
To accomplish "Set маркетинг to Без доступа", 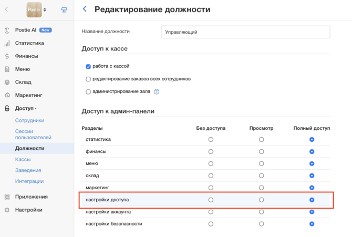I will coord(211,188).
